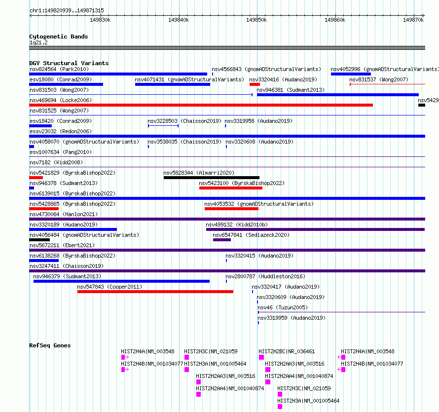This screenshot has width=439, height=412.
Task: Click the long red bar of nsv469694 (Locke2006)
Action: [201, 105]
